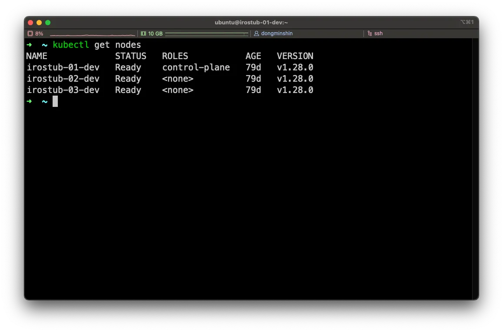Click the window title ubuntu@irostub-01-dev
The image size is (503, 332).
[251, 22]
